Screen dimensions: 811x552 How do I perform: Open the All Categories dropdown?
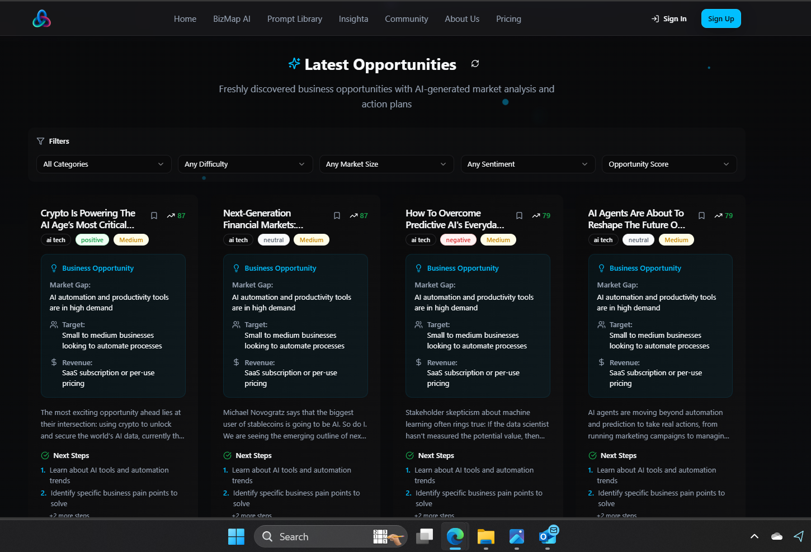point(103,164)
